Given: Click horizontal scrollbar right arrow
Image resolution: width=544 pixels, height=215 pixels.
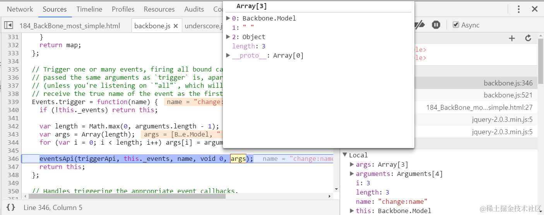Looking at the screenshot, I should click(x=330, y=196).
